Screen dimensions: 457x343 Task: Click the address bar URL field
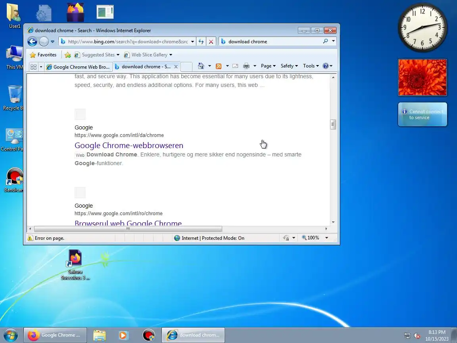(128, 41)
